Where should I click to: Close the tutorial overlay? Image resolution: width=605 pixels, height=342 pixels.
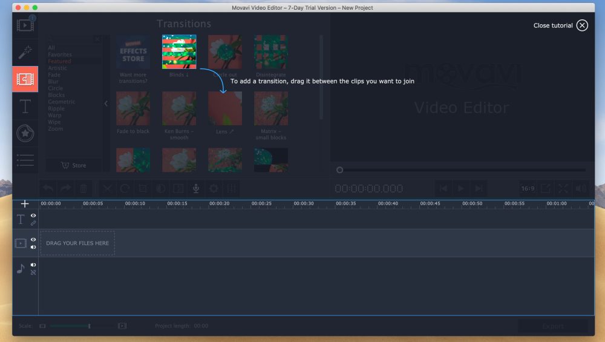coord(581,25)
